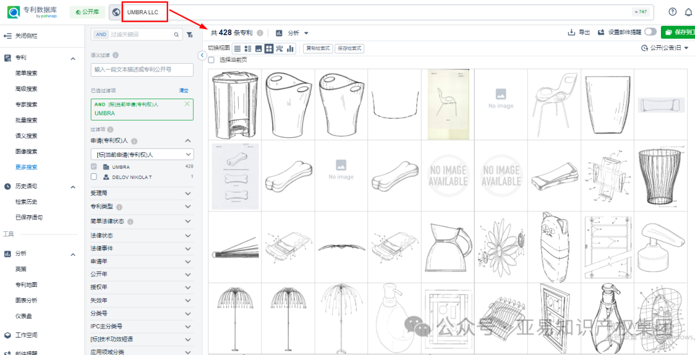Click the semantic filter text input
This screenshot has width=695, height=355.
coord(142,70)
